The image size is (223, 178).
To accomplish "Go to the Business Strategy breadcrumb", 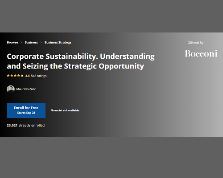I will tap(58, 42).
